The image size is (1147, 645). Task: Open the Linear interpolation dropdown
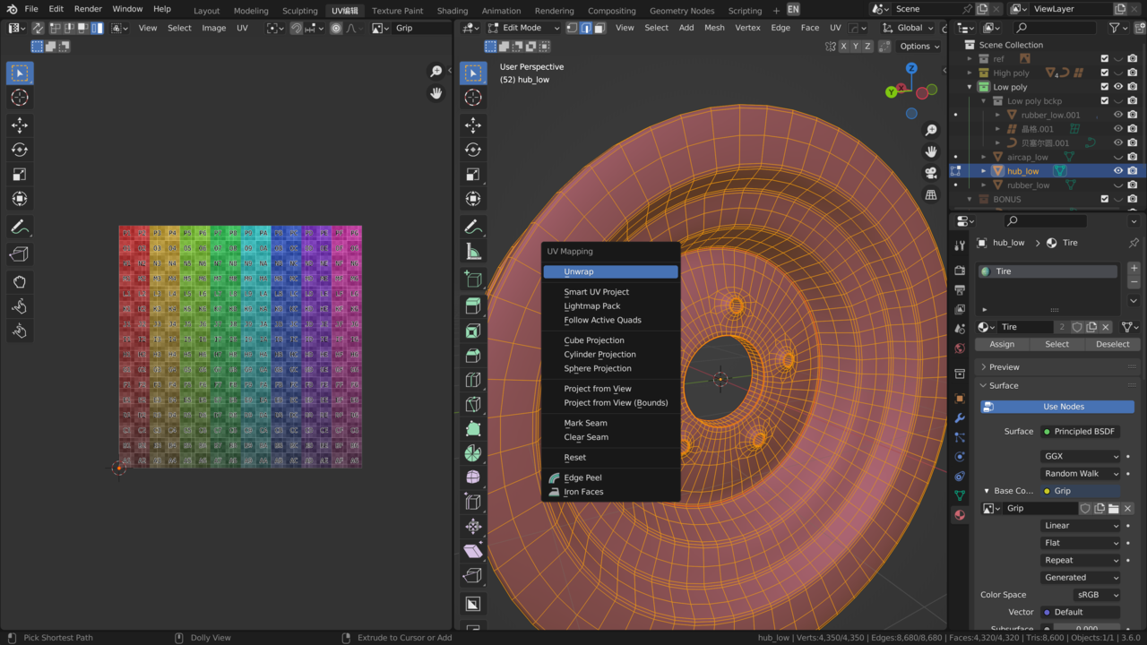point(1081,526)
